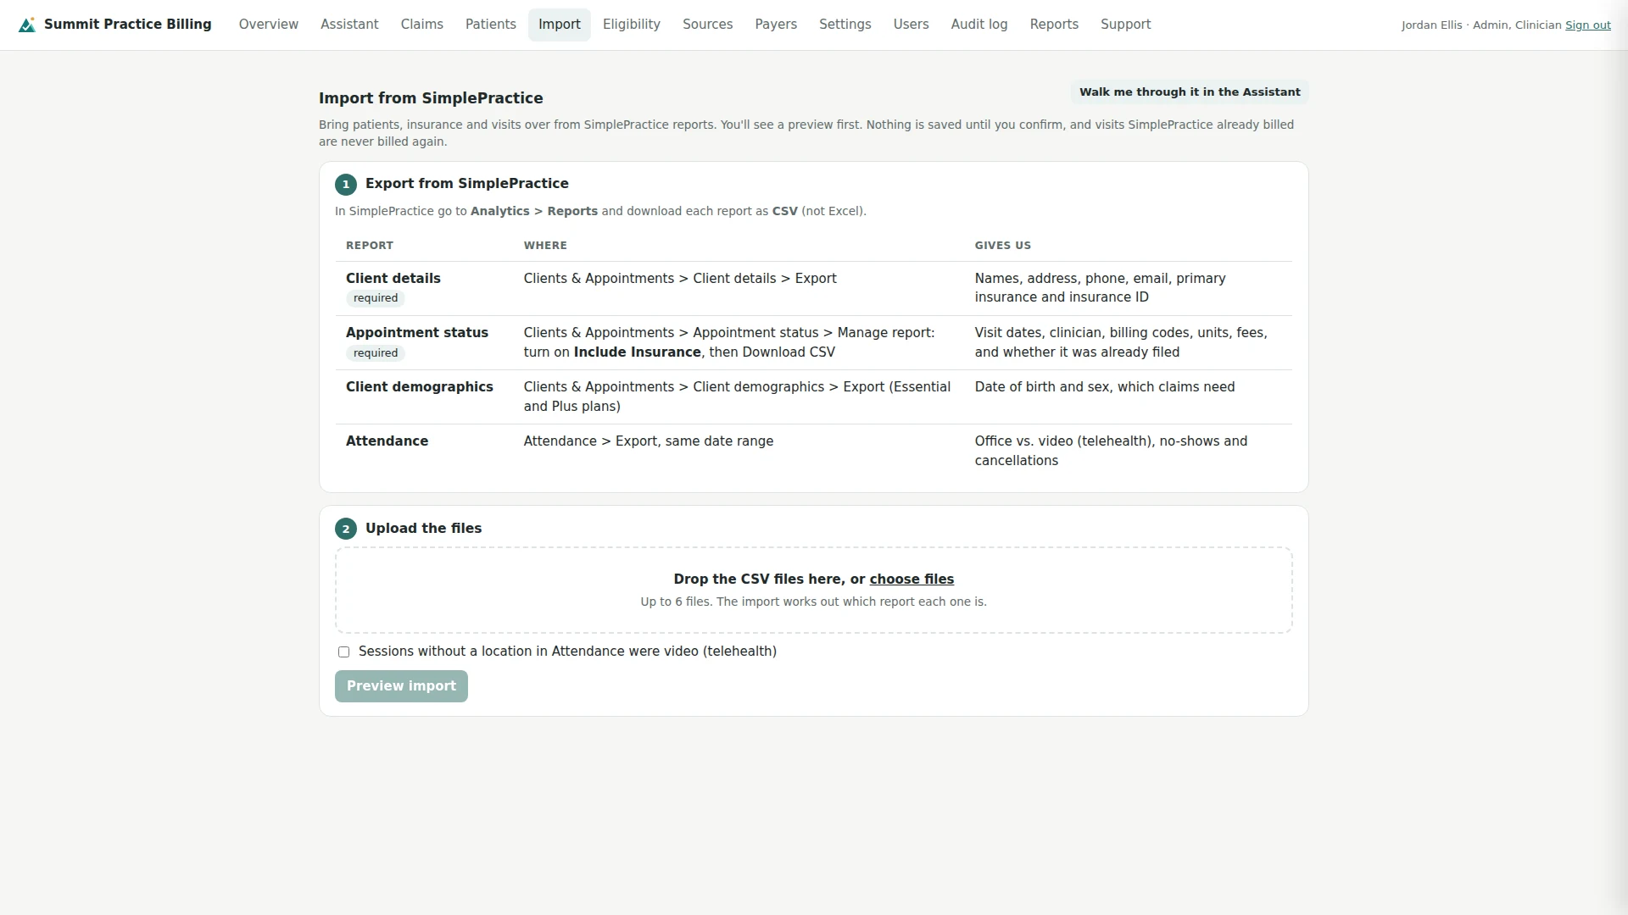
Task: Click the WHERE column header
Action: click(x=545, y=246)
